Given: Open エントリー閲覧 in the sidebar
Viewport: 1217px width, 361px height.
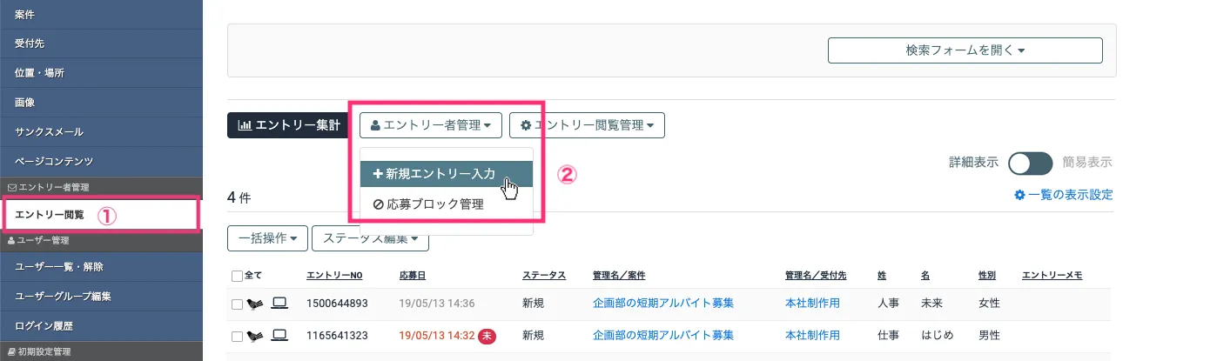Looking at the screenshot, I should point(50,214).
